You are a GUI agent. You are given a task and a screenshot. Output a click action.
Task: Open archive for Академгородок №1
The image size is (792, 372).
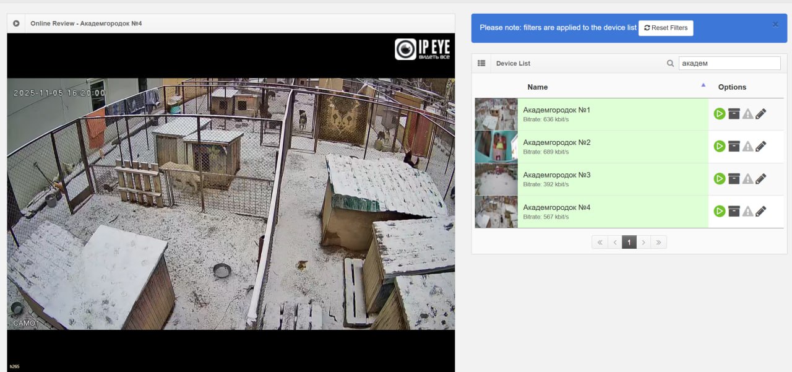(734, 114)
